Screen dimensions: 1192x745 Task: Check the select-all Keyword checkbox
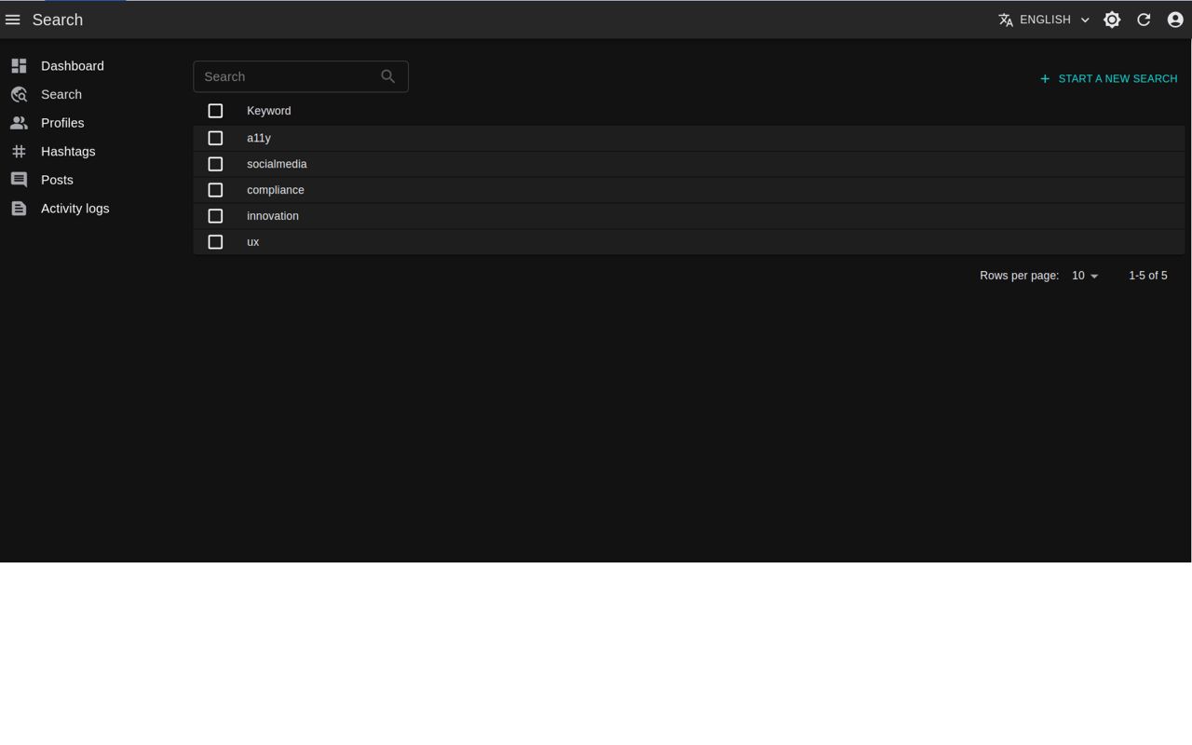(215, 110)
